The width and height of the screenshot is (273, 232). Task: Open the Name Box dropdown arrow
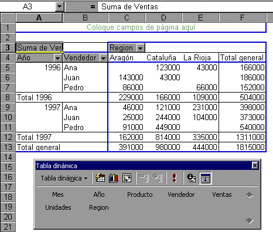coord(59,7)
